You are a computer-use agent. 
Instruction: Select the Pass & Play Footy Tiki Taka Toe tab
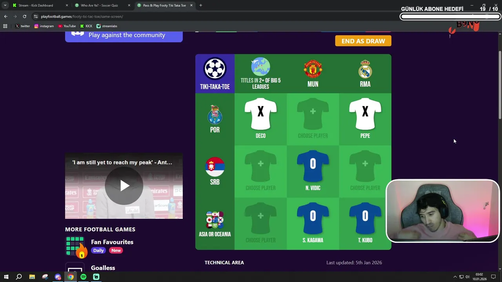tap(164, 5)
